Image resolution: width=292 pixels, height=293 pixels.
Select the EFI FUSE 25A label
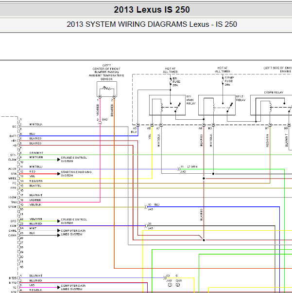(x=176, y=82)
